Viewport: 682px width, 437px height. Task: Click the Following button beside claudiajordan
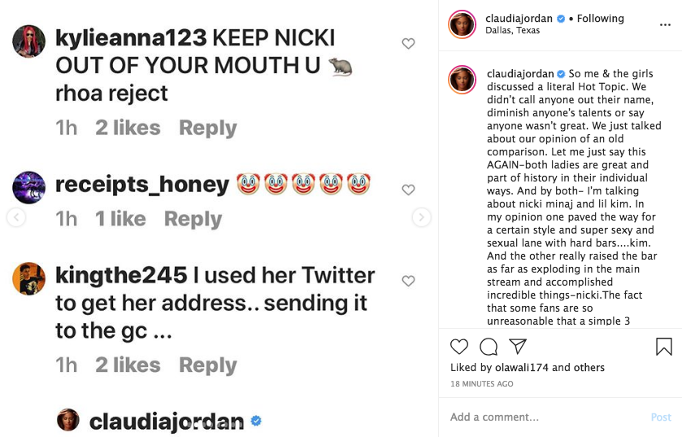(x=600, y=19)
